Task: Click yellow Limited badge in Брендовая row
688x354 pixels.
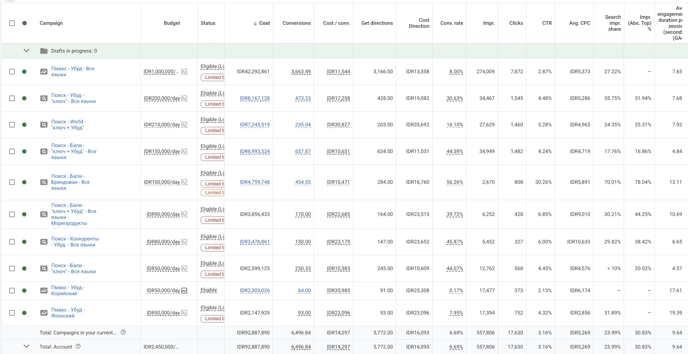Action: click(x=213, y=193)
